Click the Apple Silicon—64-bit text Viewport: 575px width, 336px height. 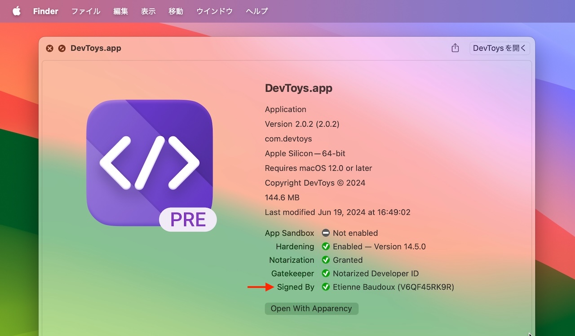(305, 154)
